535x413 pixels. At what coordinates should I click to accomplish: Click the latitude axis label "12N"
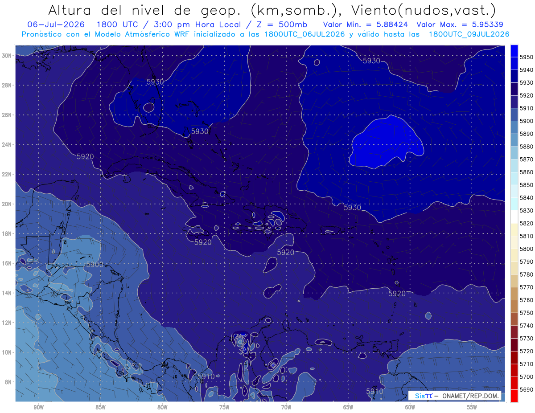point(7,323)
